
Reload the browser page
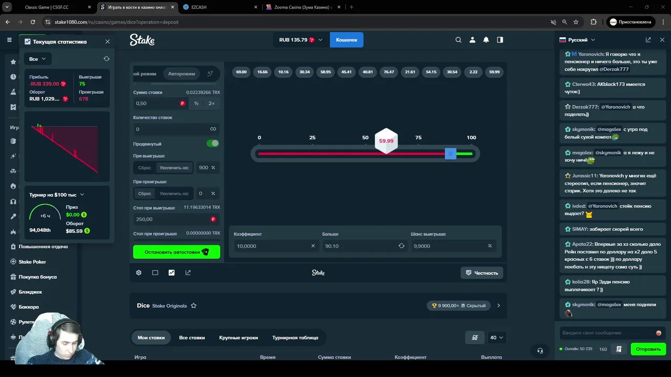(x=33, y=22)
